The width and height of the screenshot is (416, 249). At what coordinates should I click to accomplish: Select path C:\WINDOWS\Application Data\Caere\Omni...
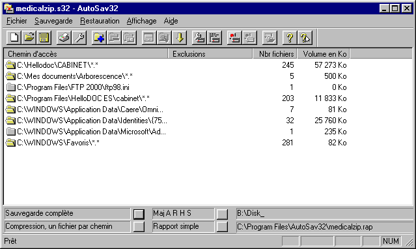[90, 110]
